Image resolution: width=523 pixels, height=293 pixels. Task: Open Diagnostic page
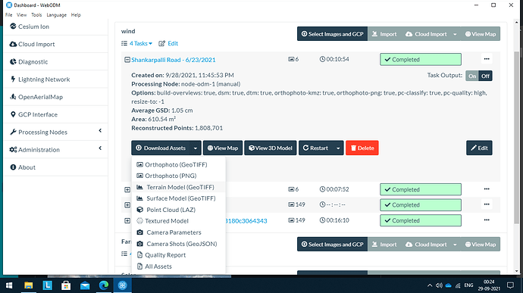(x=29, y=61)
